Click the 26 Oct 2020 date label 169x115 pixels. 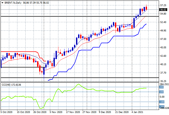click(39, 112)
